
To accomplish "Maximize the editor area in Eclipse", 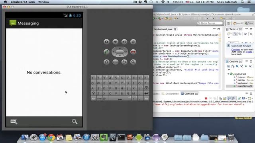I will click(219, 29).
